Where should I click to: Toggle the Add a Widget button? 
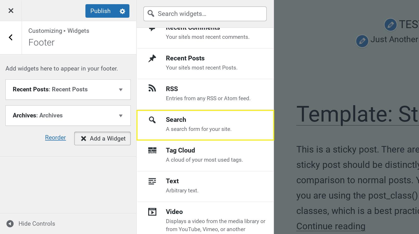[102, 138]
